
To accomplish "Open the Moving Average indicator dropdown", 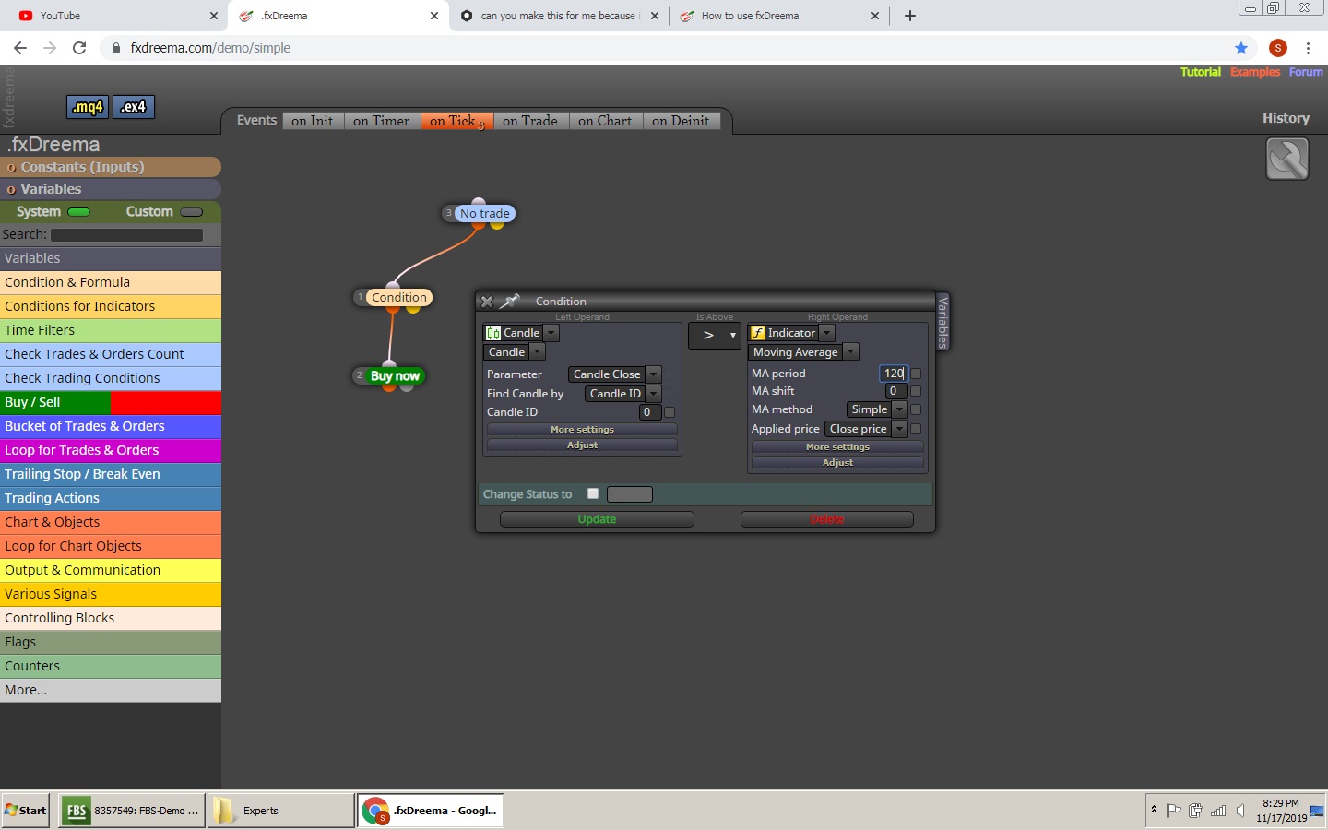I will pos(851,352).
